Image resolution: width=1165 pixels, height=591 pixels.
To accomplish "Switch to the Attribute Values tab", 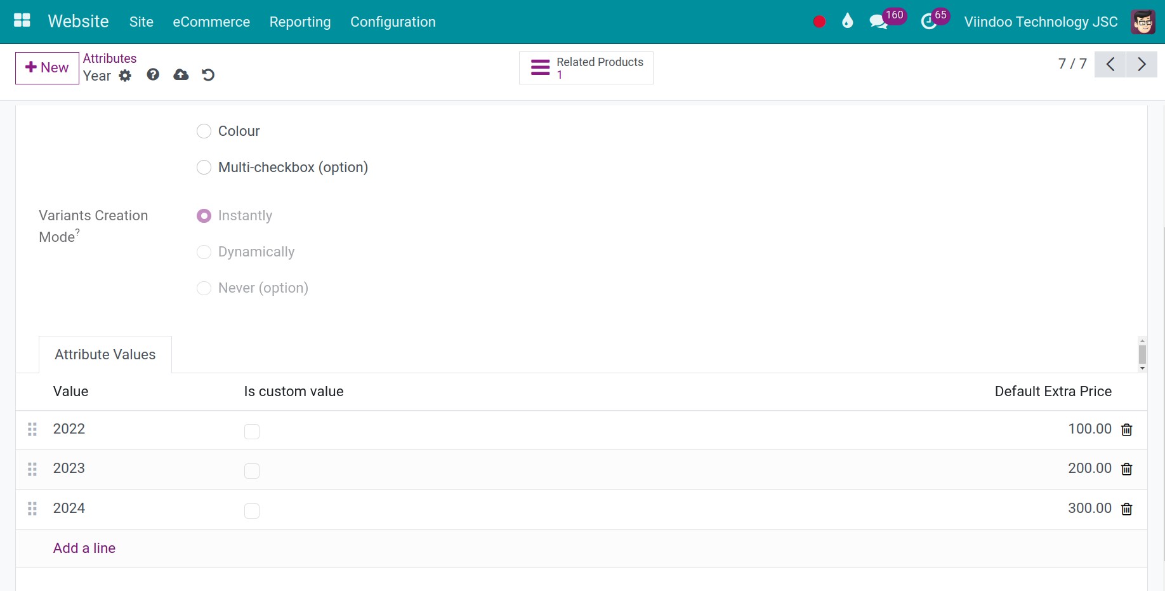I will pyautogui.click(x=105, y=355).
